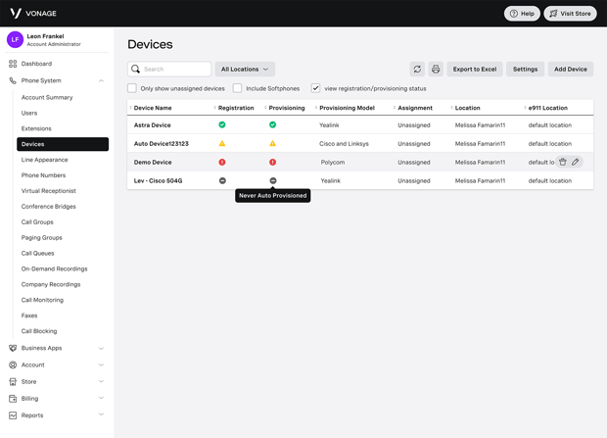Open Call Queues in sidebar
The image size is (607, 438).
[38, 253]
